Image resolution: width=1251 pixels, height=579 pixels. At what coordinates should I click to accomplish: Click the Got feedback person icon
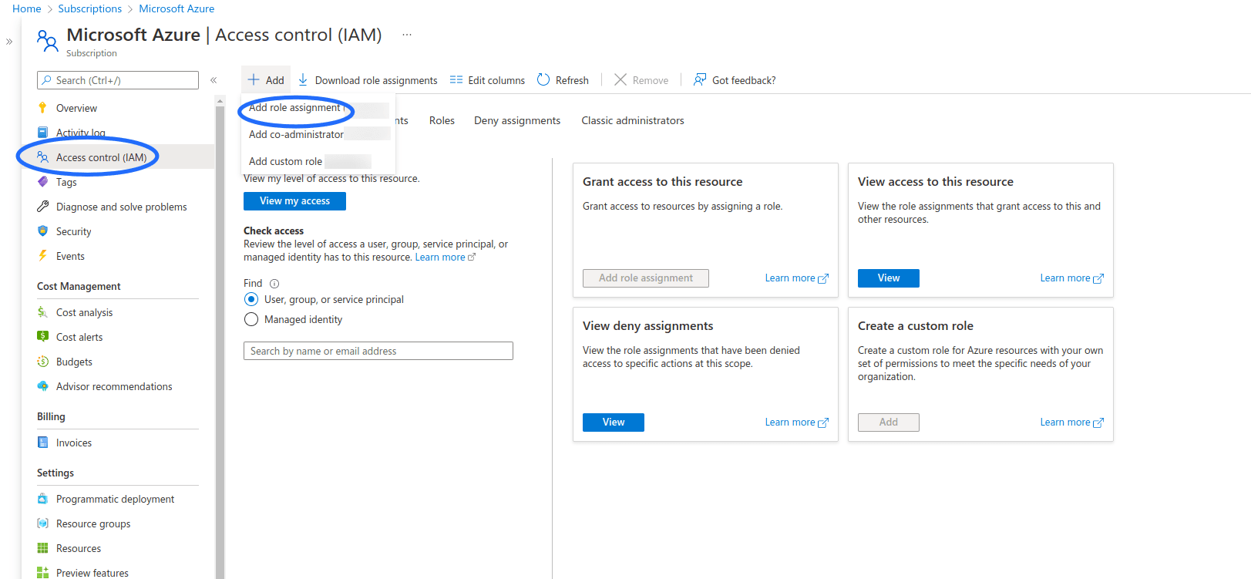[x=700, y=79]
